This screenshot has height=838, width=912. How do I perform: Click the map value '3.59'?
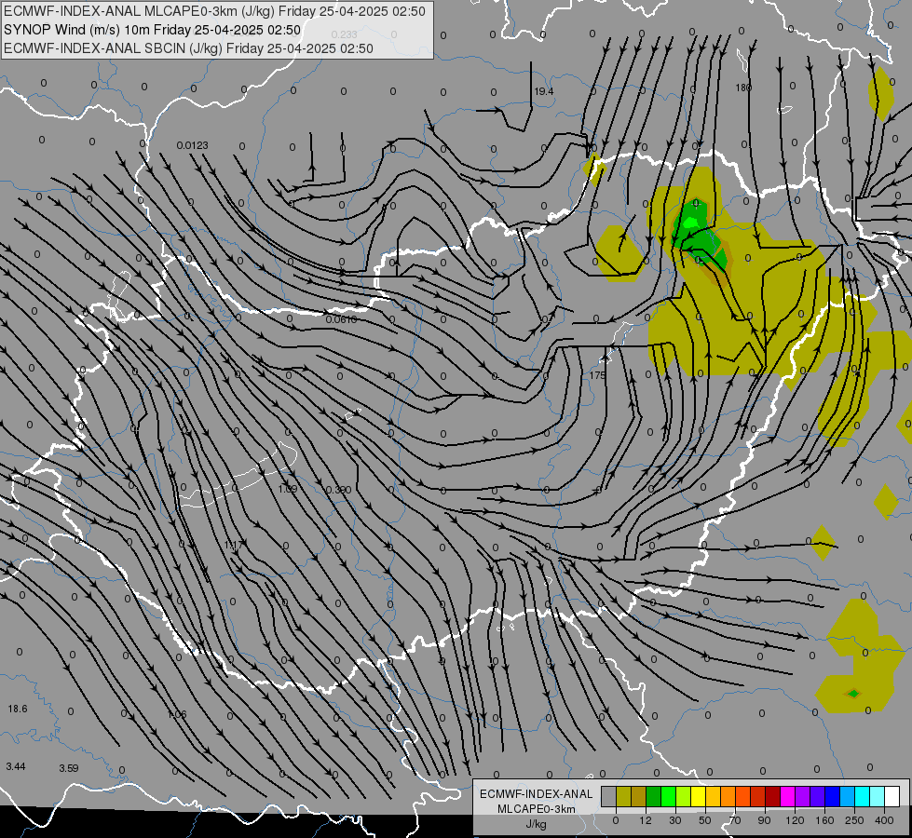click(x=69, y=768)
